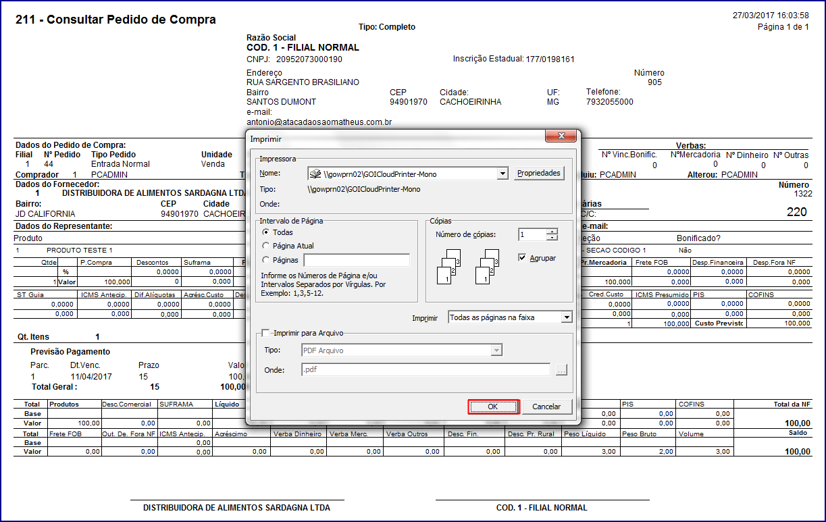The height and width of the screenshot is (522, 826).
Task: Click the Total da NF column header
Action: click(x=791, y=404)
